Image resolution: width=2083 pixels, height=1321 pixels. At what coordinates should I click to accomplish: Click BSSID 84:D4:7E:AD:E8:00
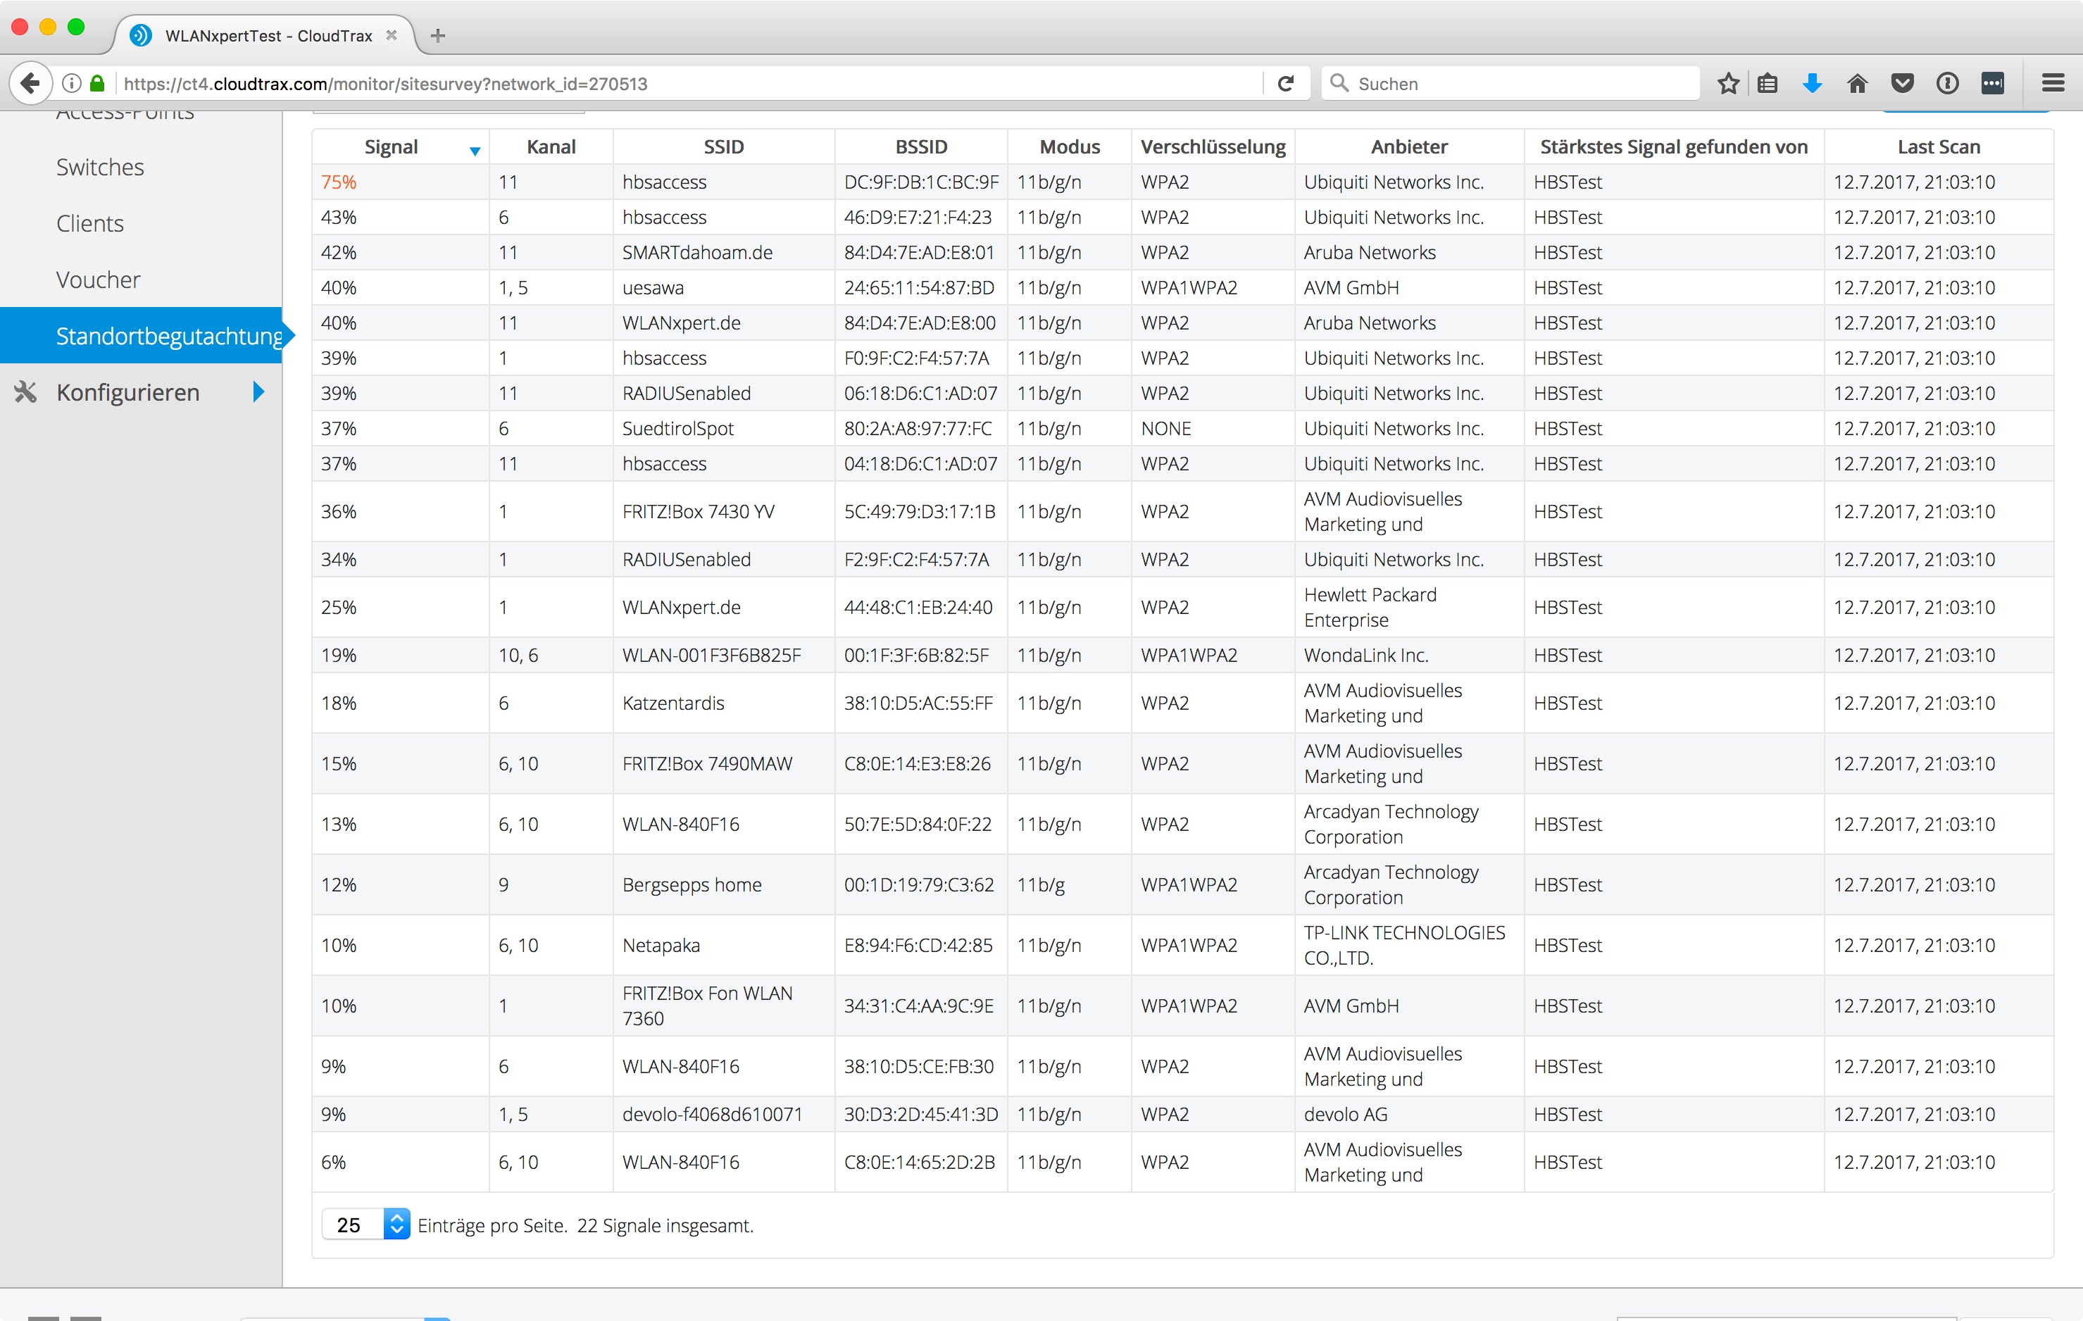[x=920, y=323]
